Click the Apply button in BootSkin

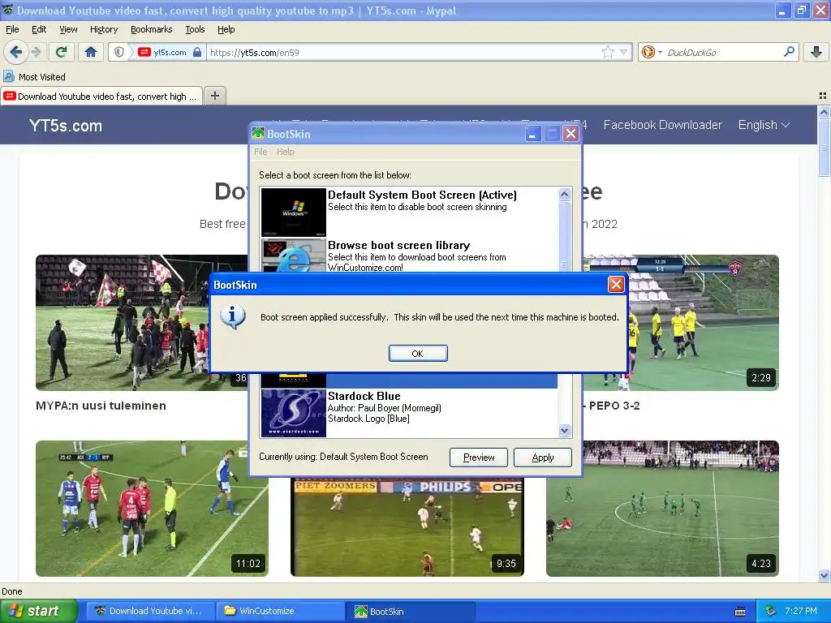click(542, 458)
